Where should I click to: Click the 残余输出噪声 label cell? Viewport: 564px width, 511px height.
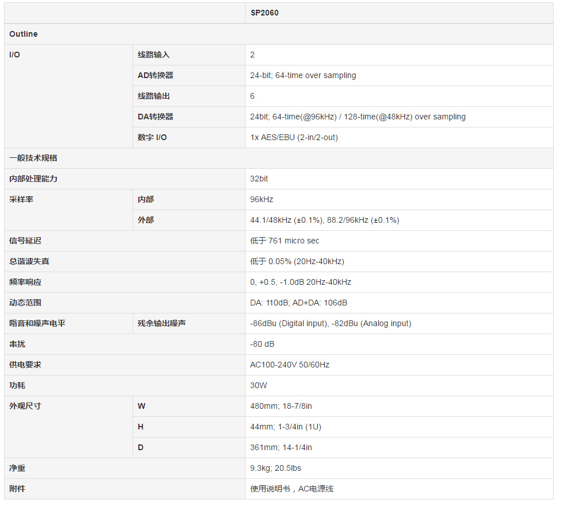162,323
